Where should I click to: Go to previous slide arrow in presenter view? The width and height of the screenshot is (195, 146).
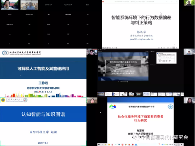click(x=119, y=82)
